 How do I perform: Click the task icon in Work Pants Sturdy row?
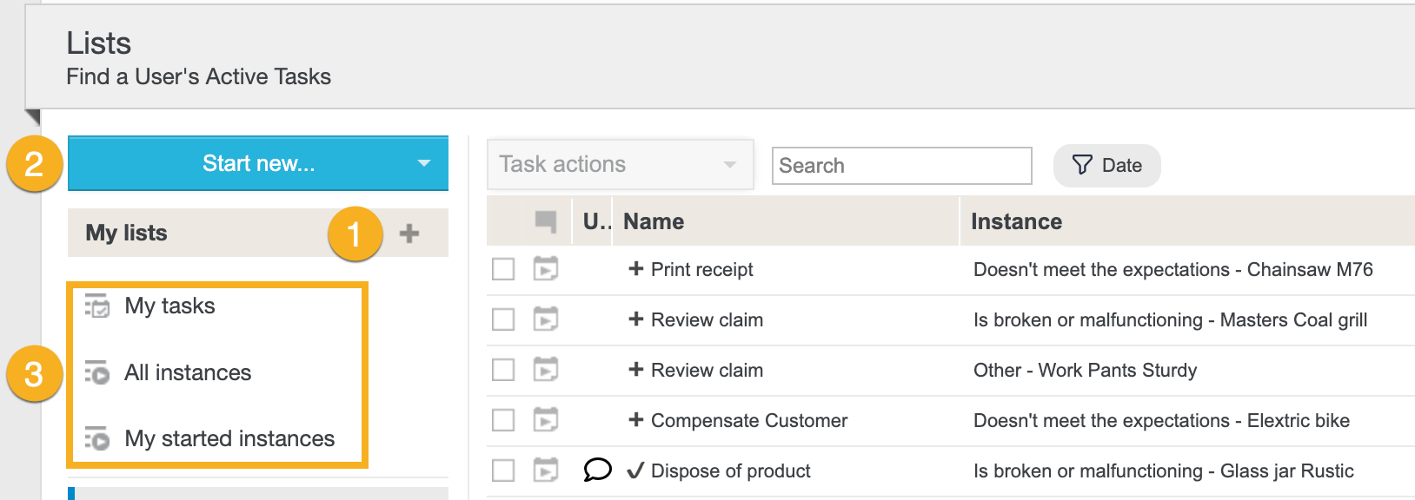point(545,370)
